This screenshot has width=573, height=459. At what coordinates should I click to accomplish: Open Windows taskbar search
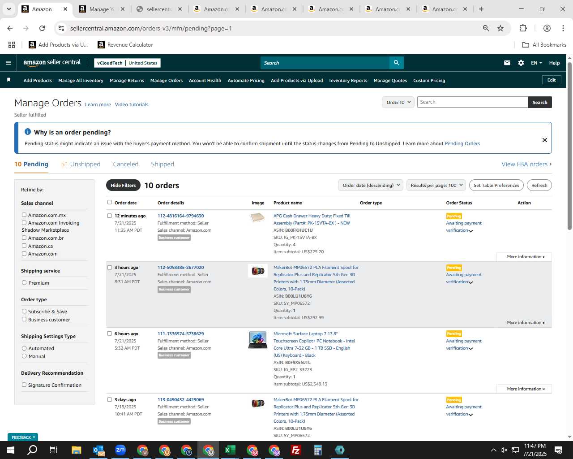click(x=32, y=450)
